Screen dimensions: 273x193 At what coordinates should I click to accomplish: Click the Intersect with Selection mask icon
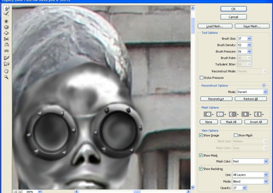[x=245, y=114]
